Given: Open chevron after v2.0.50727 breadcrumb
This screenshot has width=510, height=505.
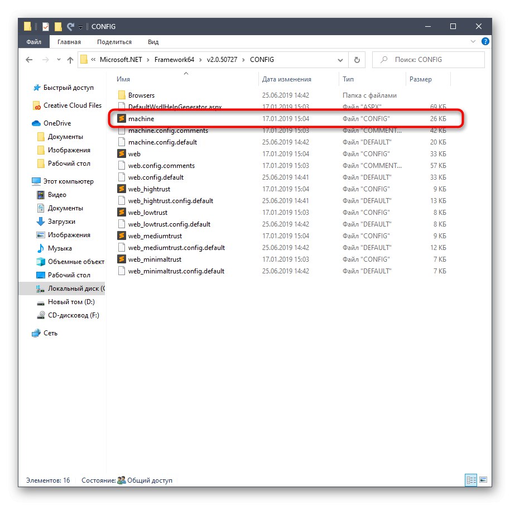Looking at the screenshot, I should 243,60.
